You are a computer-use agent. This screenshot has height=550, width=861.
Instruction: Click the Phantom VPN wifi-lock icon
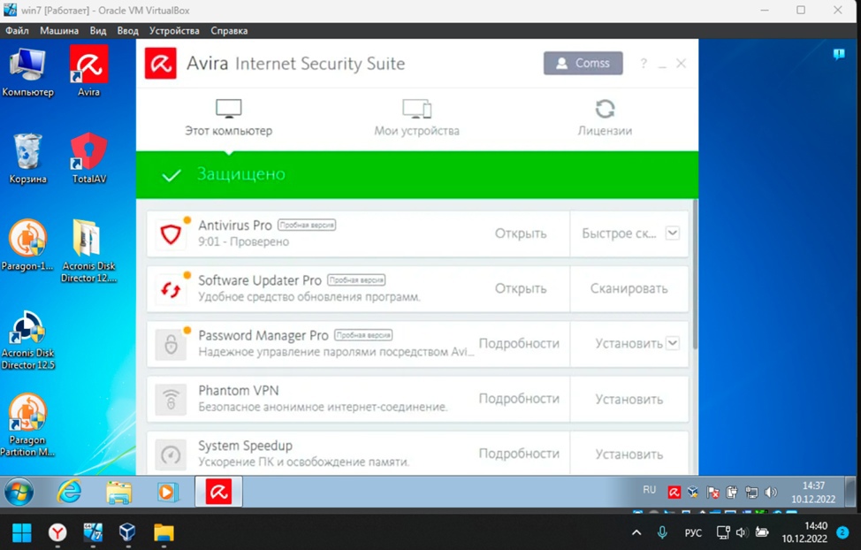click(x=171, y=399)
